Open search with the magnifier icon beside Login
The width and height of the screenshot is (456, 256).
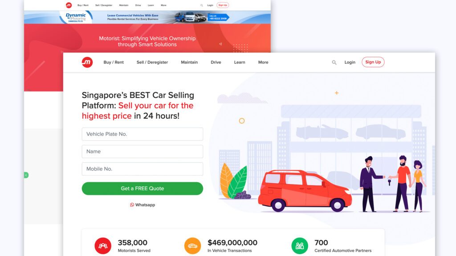(334, 62)
